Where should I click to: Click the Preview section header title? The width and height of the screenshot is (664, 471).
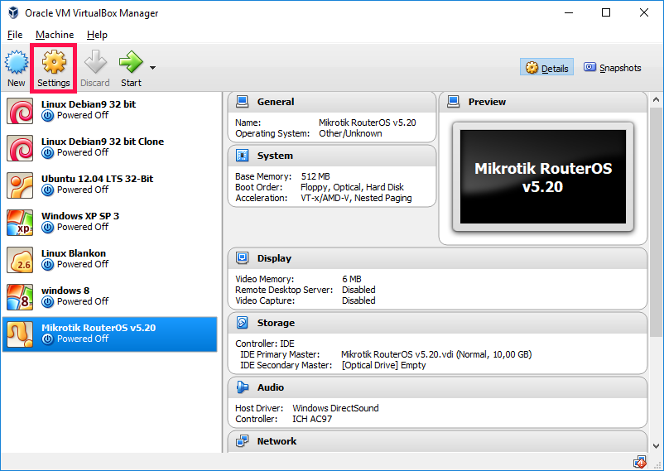pyautogui.click(x=487, y=102)
